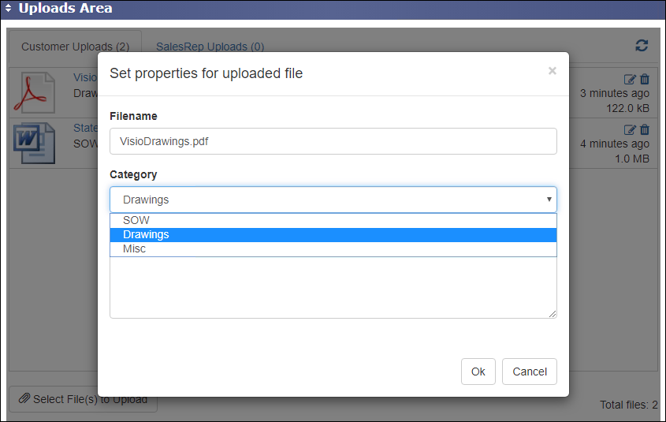Click the Word document file icon
Viewport: 666px width, 422px height.
[34, 143]
